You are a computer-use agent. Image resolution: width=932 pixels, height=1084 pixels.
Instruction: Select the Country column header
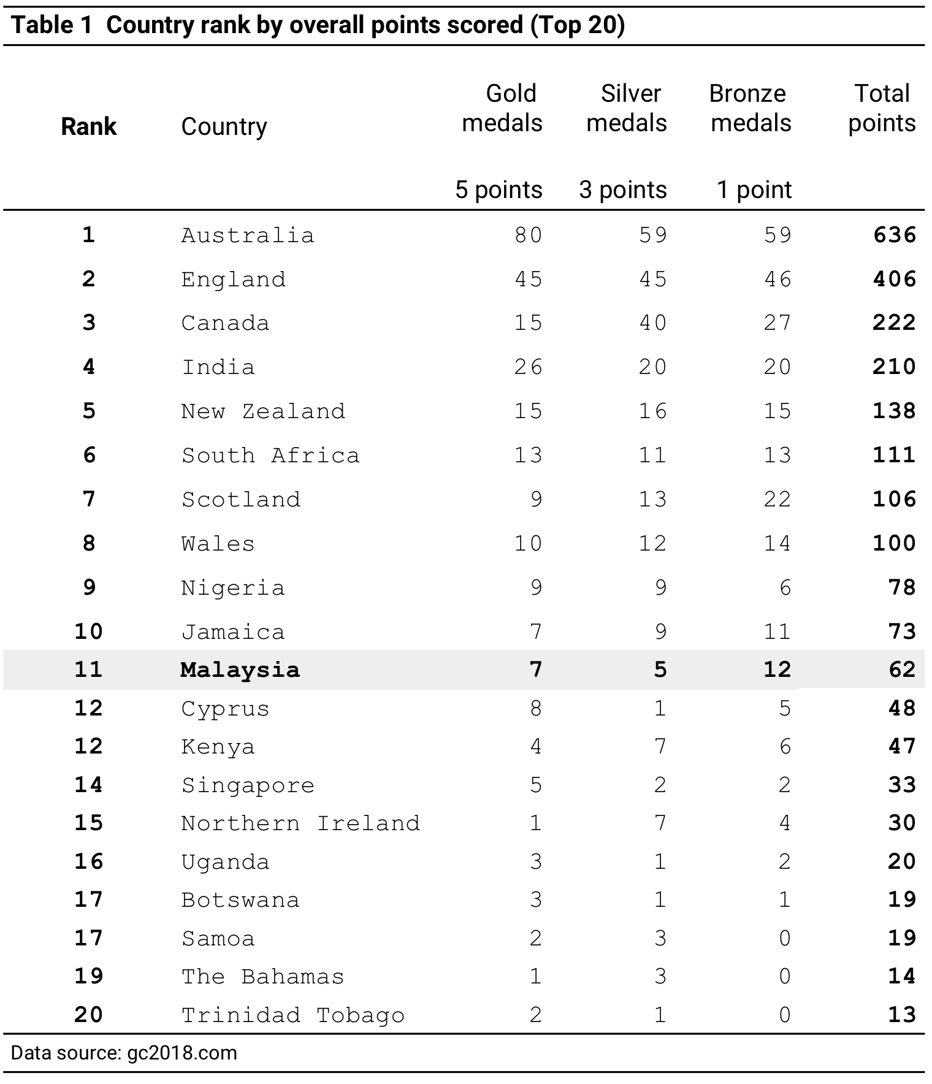pyautogui.click(x=224, y=127)
